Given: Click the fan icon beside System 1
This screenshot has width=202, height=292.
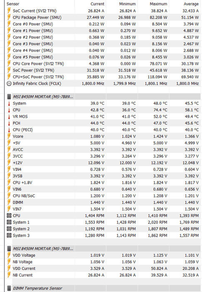Looking at the screenshot, I should (x=9, y=222).
